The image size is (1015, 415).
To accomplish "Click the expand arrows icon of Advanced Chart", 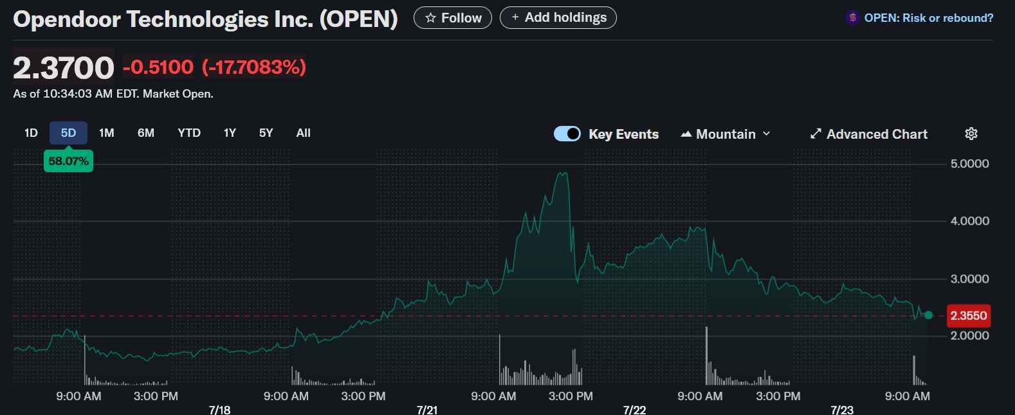I will pos(816,134).
